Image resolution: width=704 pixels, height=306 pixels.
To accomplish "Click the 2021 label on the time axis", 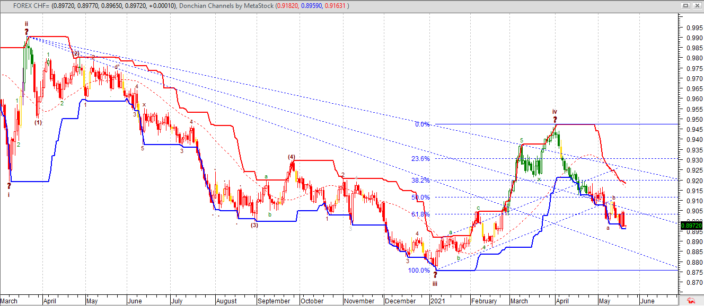I will click(438, 301).
